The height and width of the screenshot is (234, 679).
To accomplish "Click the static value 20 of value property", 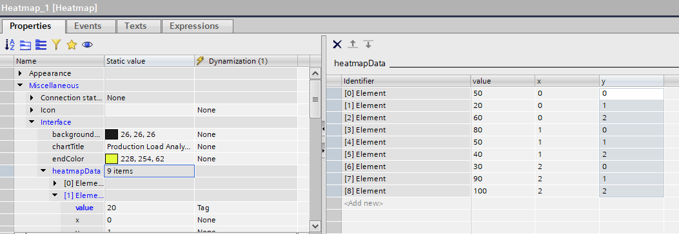I will pos(149,208).
